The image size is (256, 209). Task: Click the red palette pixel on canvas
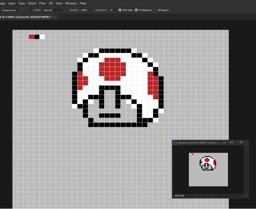click(x=31, y=37)
